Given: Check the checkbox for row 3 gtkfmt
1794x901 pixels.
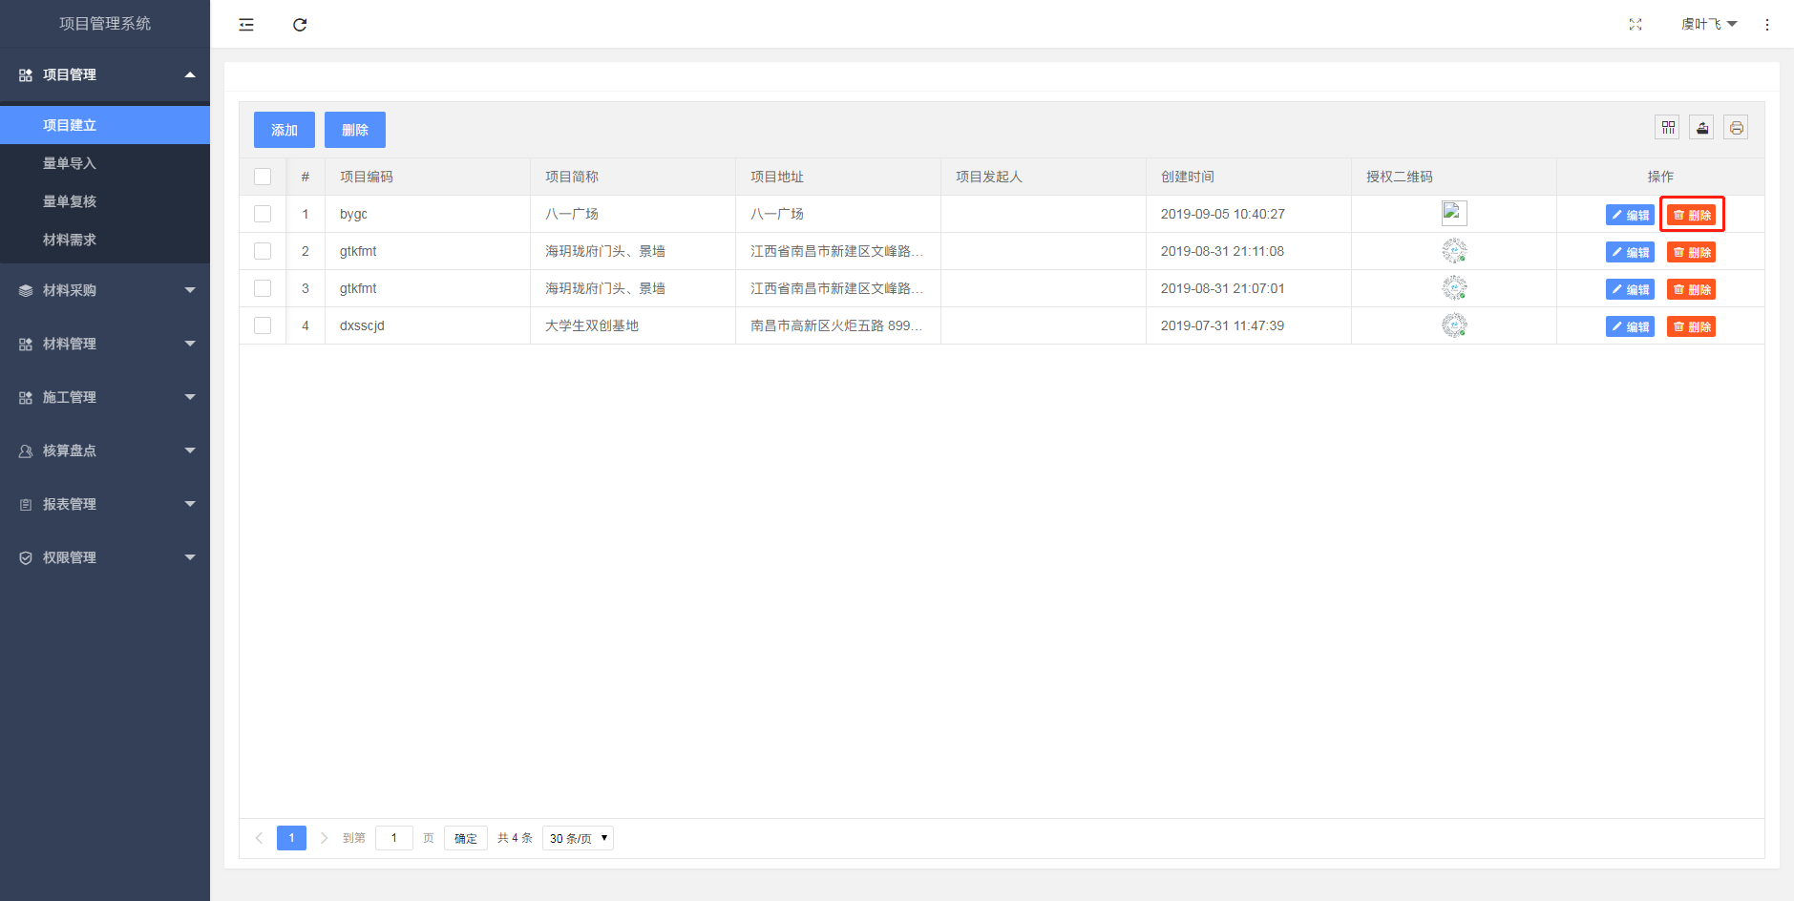Looking at the screenshot, I should 263,288.
